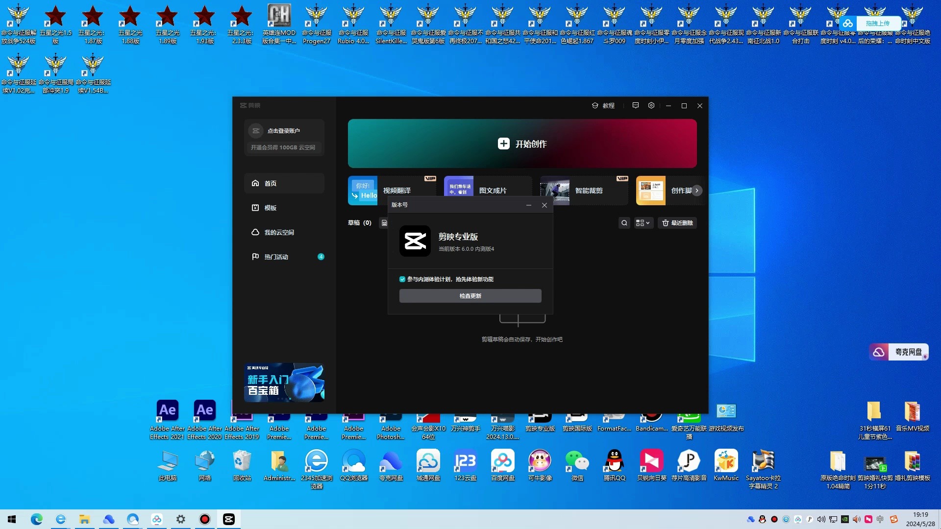Open the 模板 templates sidebar item
The image size is (941, 529).
(x=284, y=208)
